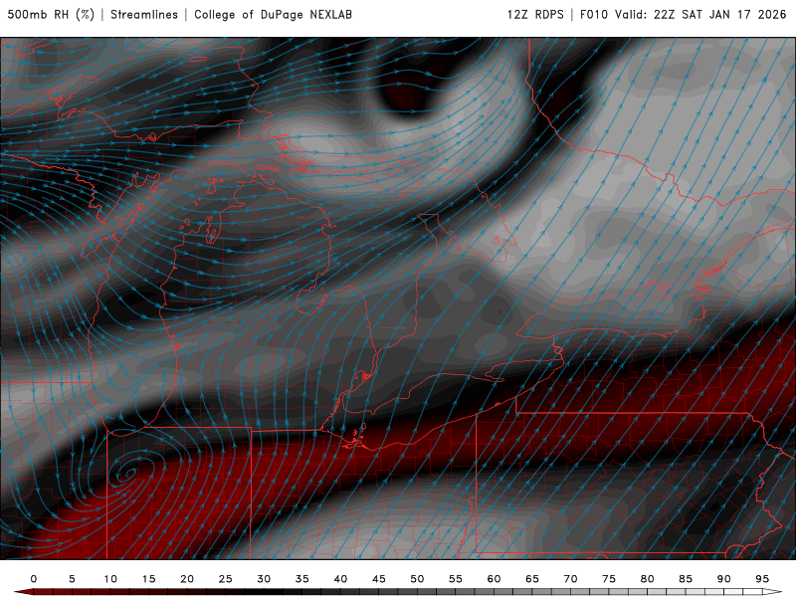Click the '75' value on the color scale

pyautogui.click(x=609, y=579)
